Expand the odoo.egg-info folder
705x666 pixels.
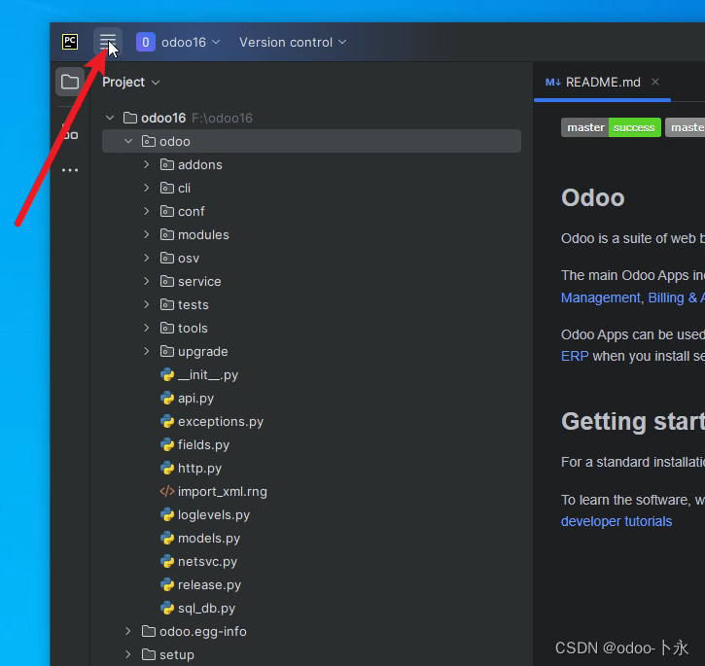pos(128,631)
